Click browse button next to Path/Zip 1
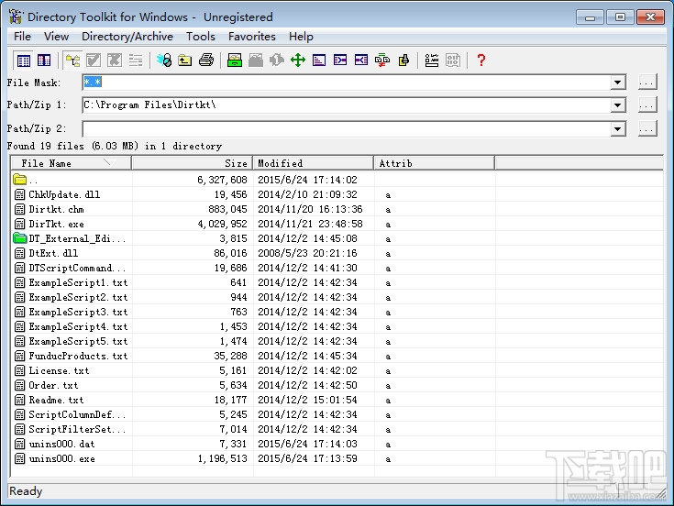 click(646, 105)
